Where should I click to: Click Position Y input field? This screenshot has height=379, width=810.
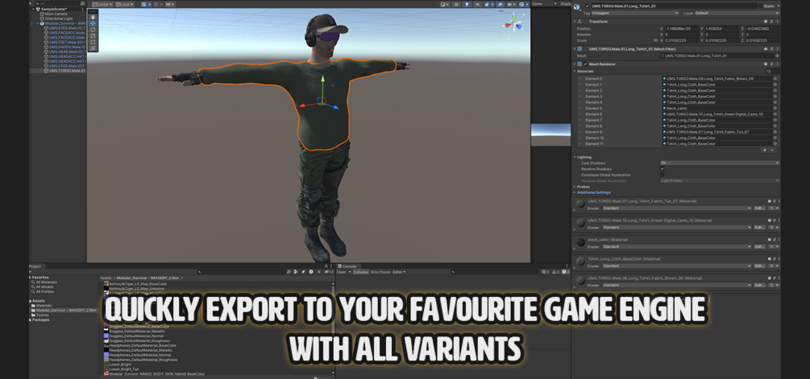(x=722, y=28)
